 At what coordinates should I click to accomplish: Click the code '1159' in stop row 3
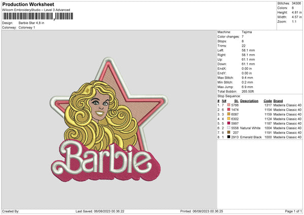(268, 114)
